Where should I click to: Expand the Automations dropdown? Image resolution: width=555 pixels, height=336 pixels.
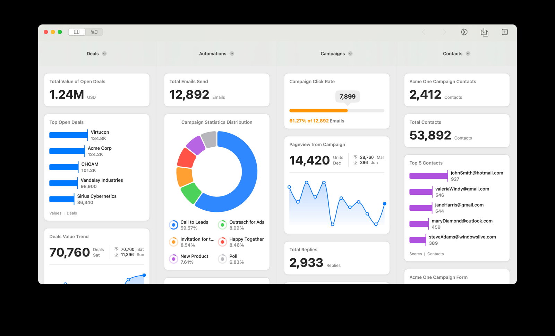click(x=232, y=53)
